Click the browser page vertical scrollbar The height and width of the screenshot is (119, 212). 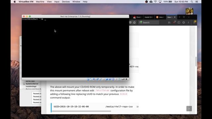196,61
